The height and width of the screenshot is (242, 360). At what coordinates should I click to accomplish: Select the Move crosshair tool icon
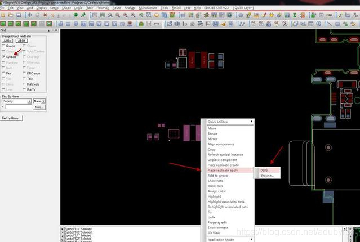pyautogui.click(x=30, y=15)
